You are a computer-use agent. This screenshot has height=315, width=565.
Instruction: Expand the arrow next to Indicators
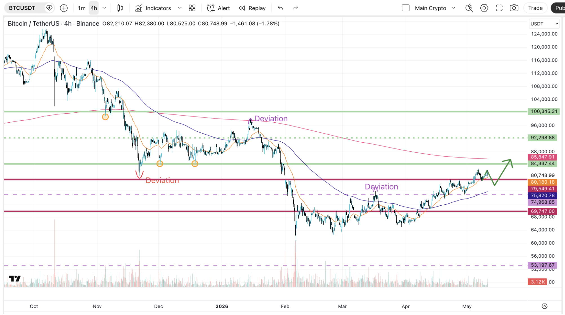[180, 8]
